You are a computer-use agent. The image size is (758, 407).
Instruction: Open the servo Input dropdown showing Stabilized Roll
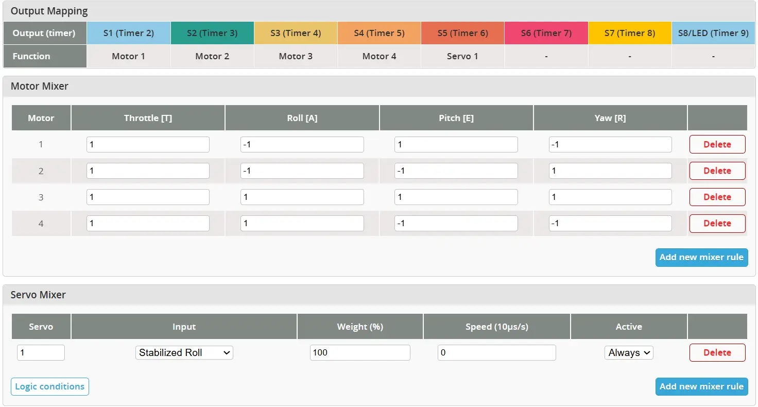(184, 352)
